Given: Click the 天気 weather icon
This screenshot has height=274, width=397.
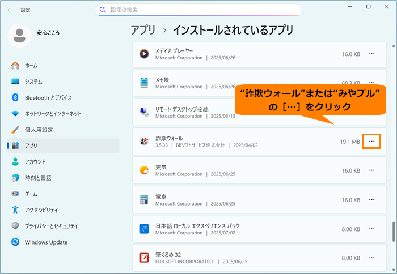Looking at the screenshot, I should pyautogui.click(x=144, y=170).
